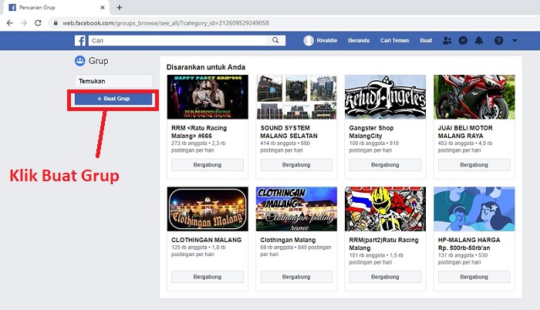This screenshot has width=540, height=310.
Task: Open the Buat menu in top bar
Action: (426, 41)
